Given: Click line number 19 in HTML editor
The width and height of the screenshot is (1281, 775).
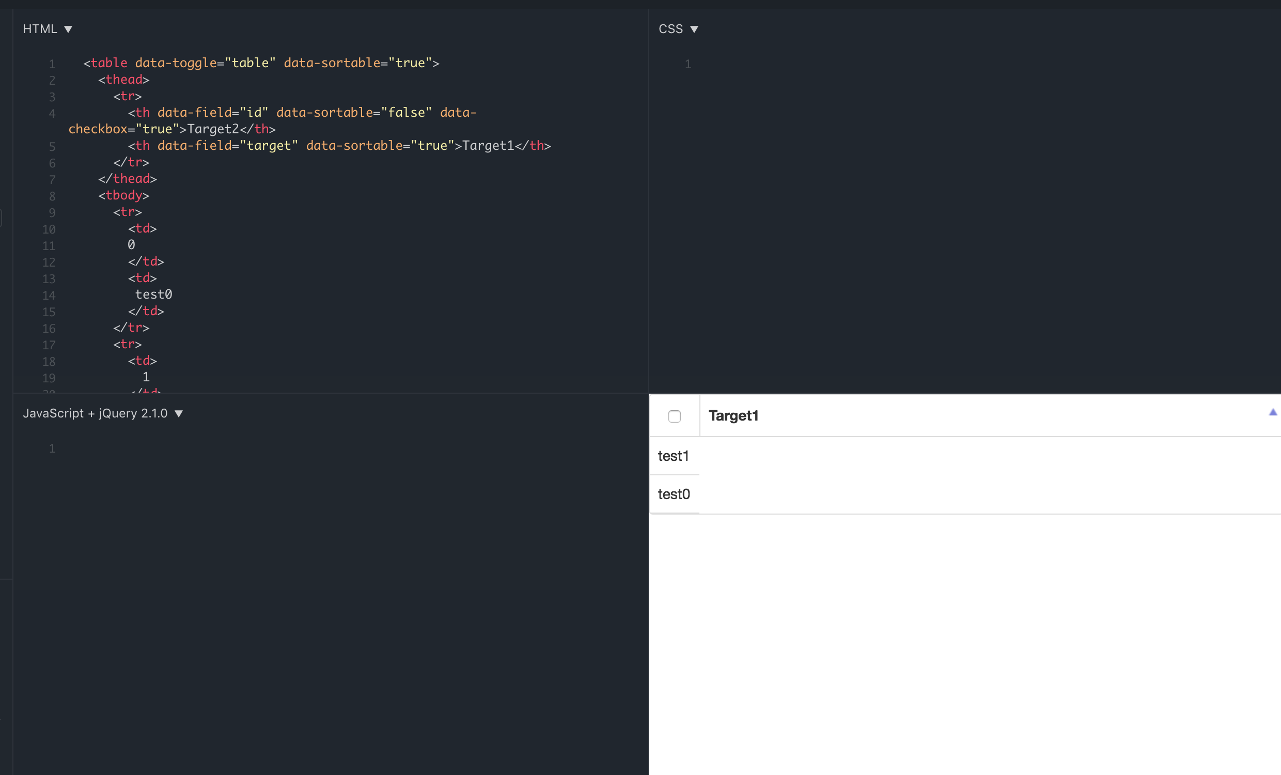Looking at the screenshot, I should (49, 378).
